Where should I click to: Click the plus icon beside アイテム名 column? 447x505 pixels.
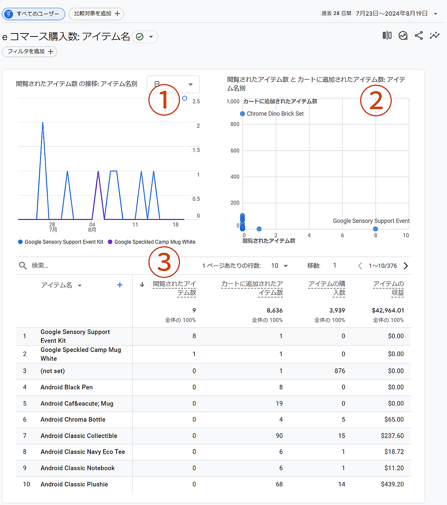click(120, 285)
